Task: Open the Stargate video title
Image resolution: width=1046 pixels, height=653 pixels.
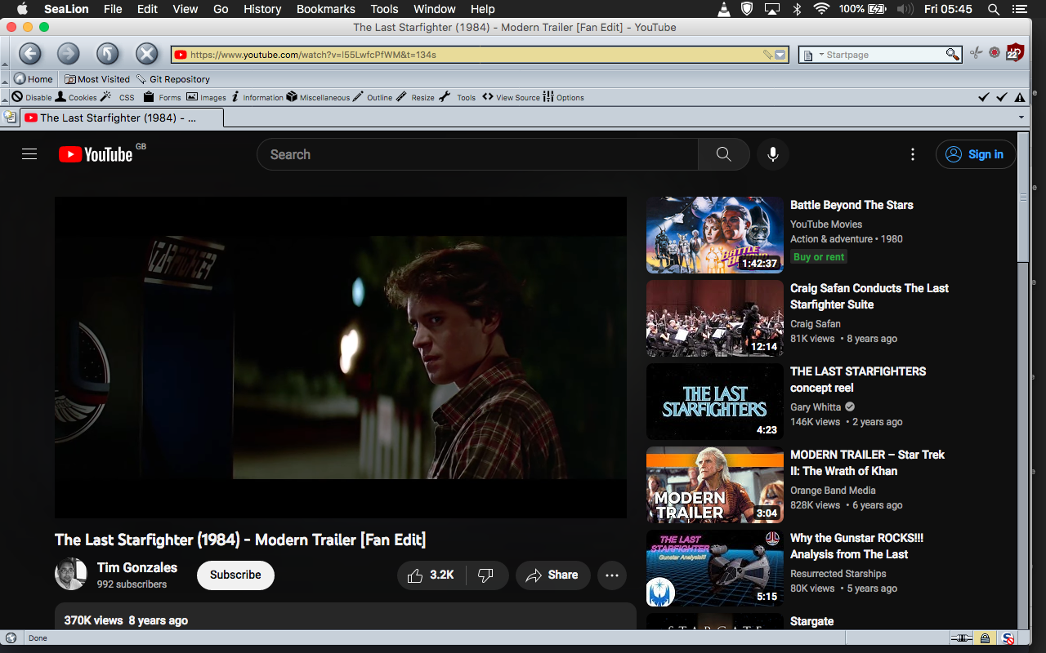Action: click(812, 621)
